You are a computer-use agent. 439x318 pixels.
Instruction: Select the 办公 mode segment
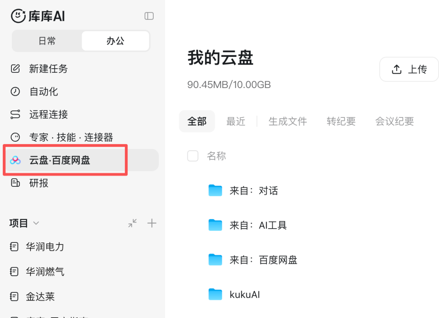point(115,41)
